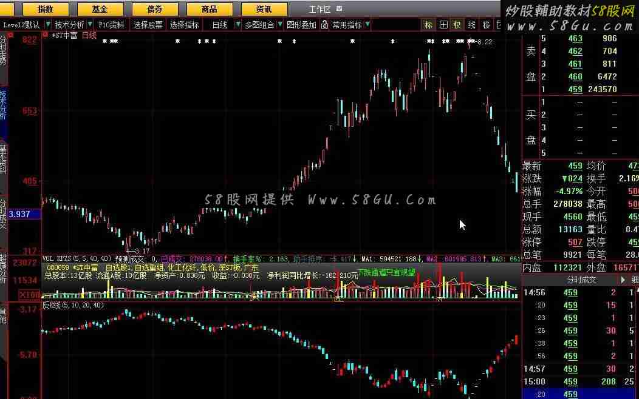Click the 涨停 limit-up price 507

[575, 243]
